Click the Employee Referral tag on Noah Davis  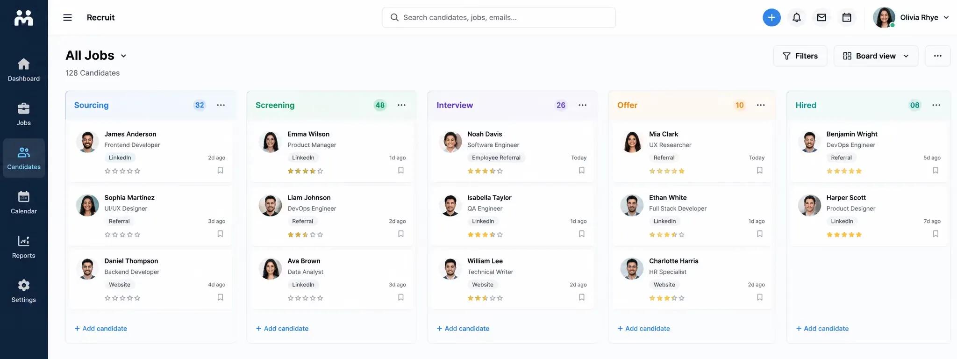496,158
